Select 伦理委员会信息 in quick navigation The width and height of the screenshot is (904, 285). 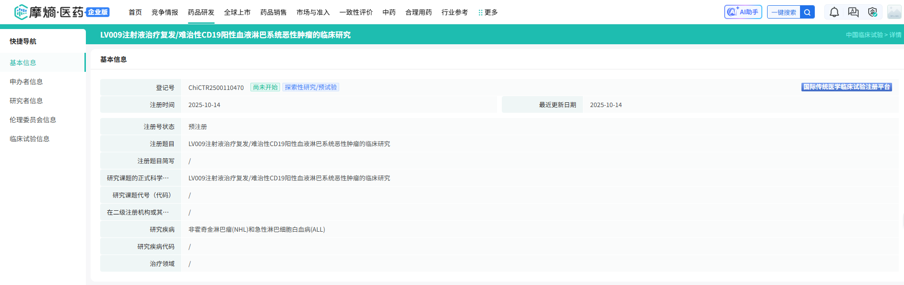pyautogui.click(x=33, y=120)
